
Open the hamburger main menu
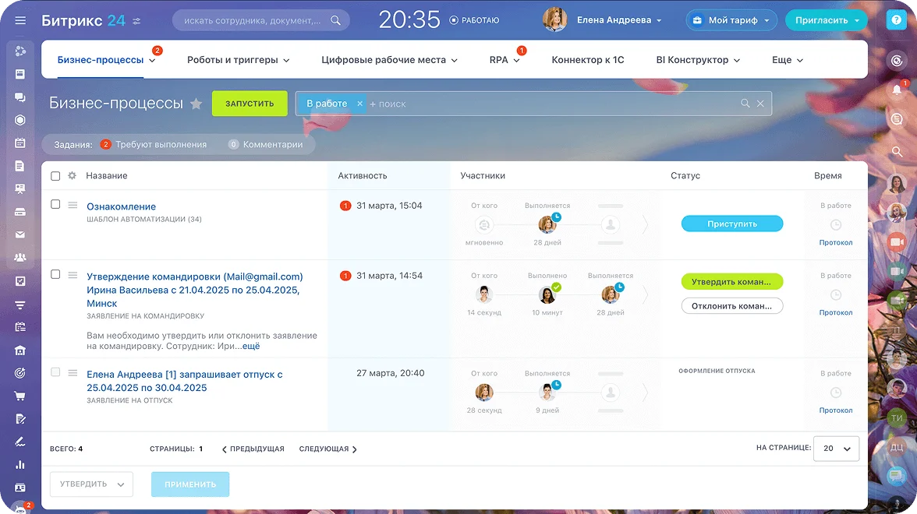(20, 20)
